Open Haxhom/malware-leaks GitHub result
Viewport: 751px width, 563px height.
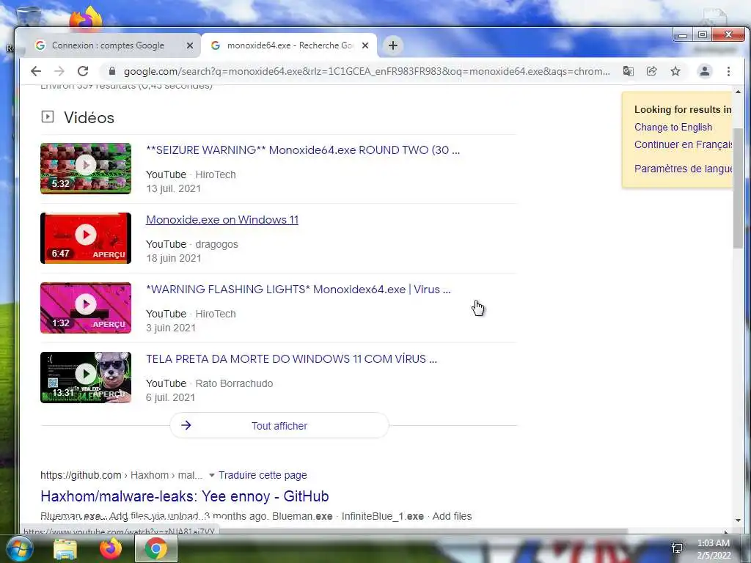pos(184,496)
